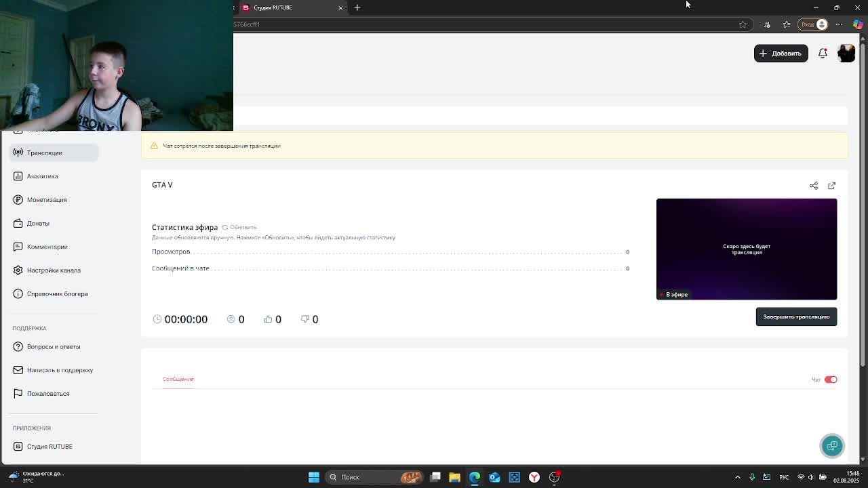Switch to the Студия RUTUBE browser tab

[290, 7]
